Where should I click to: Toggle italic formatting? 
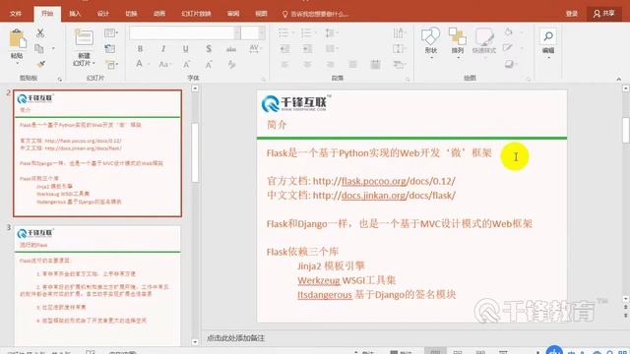click(x=163, y=48)
